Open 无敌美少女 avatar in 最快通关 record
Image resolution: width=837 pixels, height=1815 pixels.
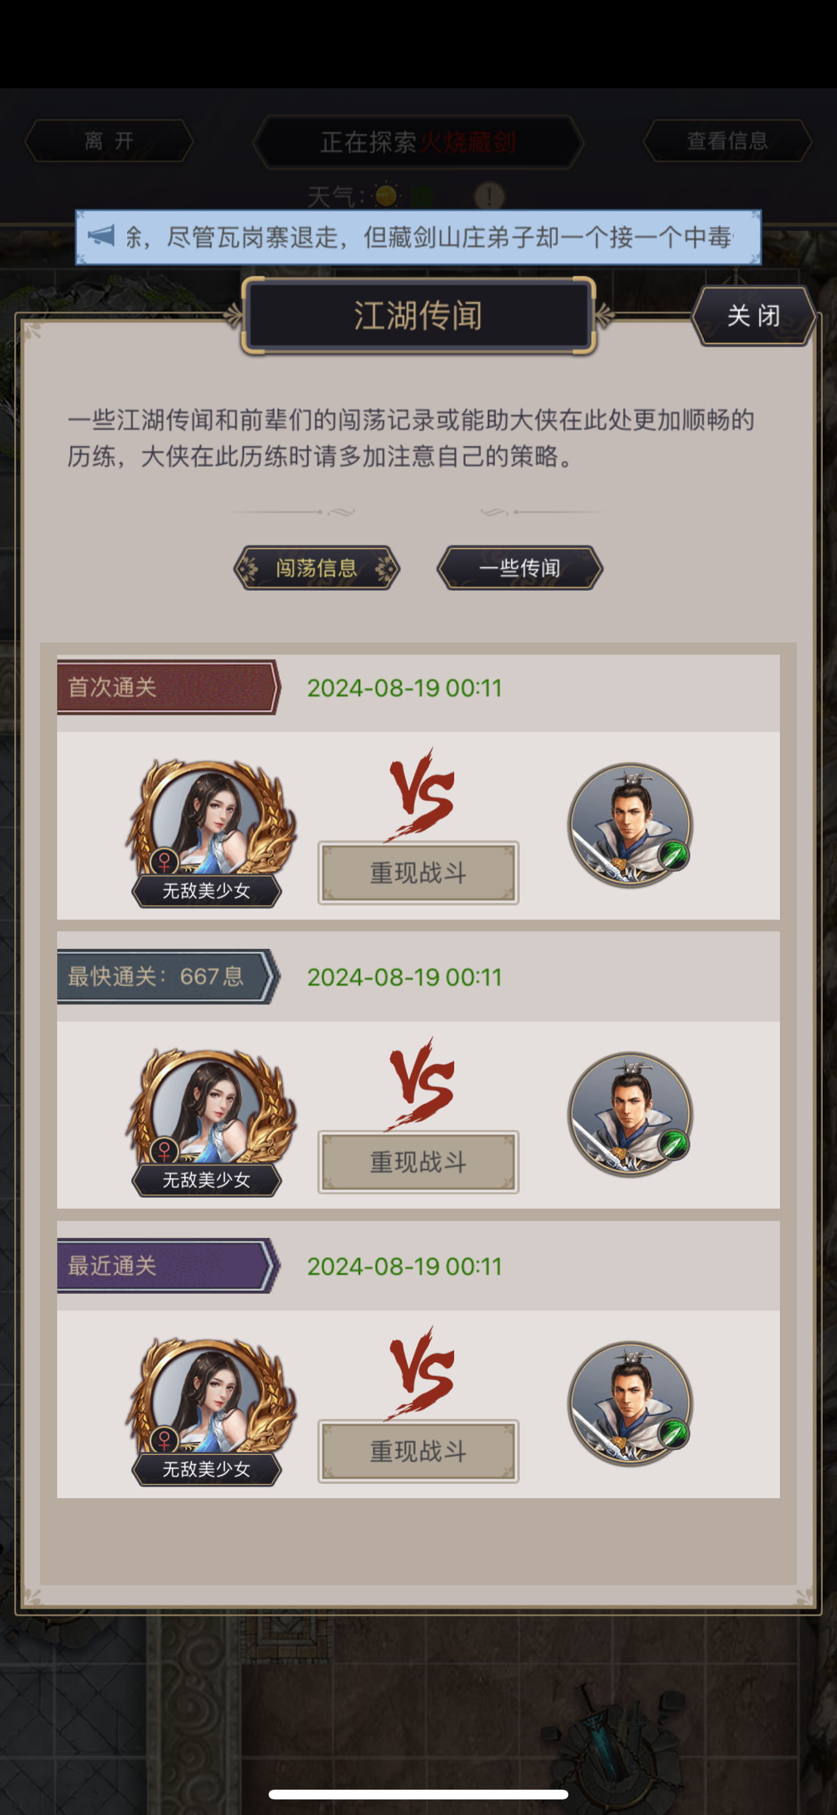(209, 1111)
